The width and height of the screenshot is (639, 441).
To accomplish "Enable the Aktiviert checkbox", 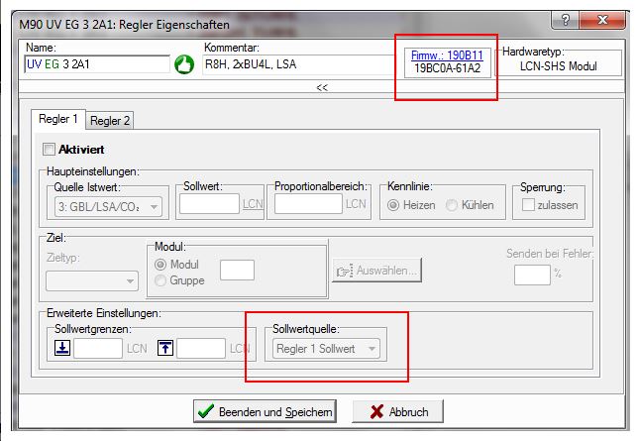I will tap(49, 149).
